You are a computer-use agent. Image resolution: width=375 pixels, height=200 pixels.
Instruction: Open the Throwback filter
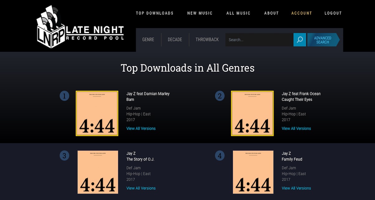point(207,40)
